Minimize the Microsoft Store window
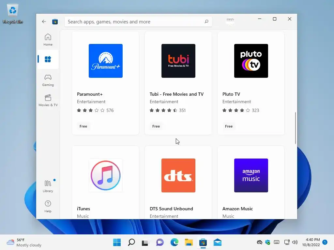The image size is (334, 250). click(259, 19)
